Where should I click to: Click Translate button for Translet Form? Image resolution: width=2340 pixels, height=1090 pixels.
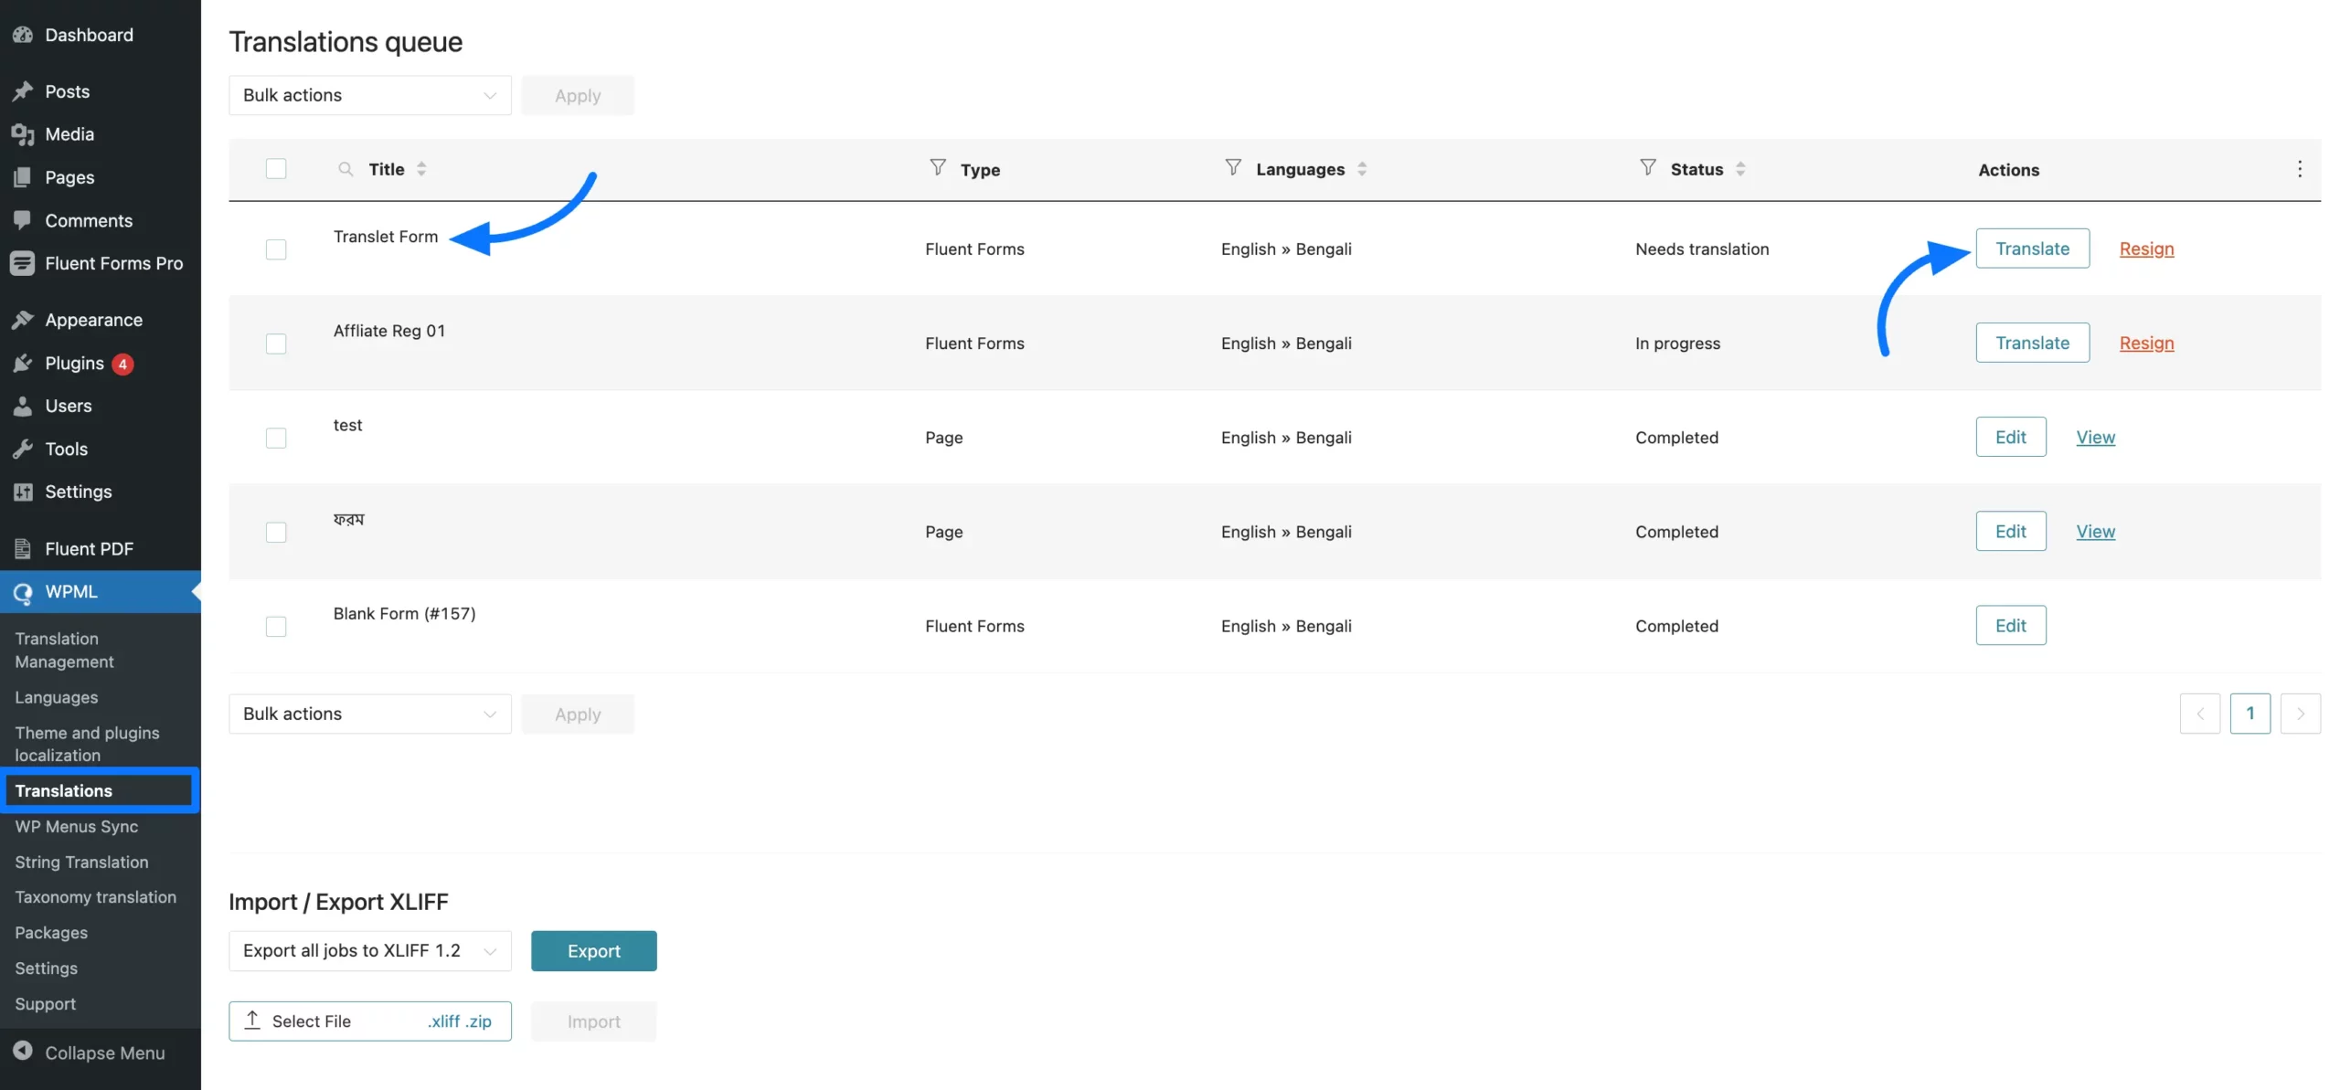(2031, 249)
